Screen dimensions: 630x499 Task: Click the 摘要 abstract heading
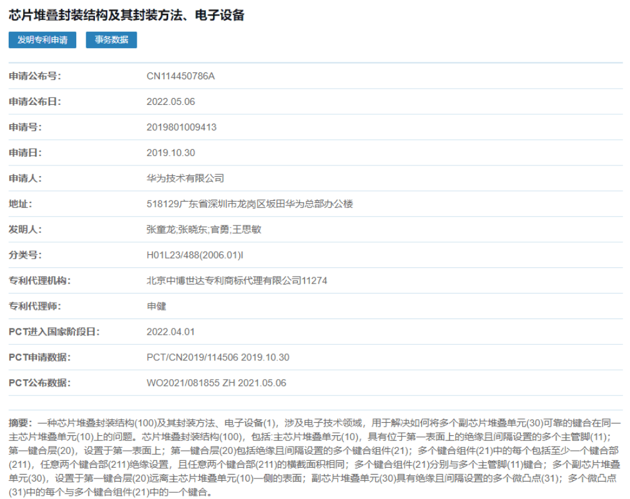[21, 423]
